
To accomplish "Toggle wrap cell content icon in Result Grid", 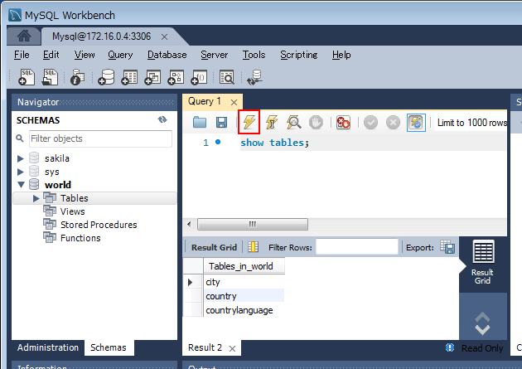I will [x=254, y=247].
